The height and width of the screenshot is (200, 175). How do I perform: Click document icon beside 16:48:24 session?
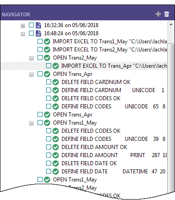coord(38,33)
